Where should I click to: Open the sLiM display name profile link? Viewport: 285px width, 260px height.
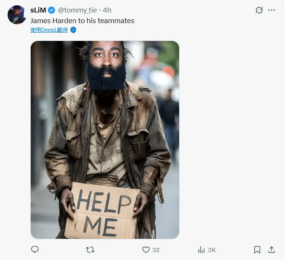[x=38, y=10]
